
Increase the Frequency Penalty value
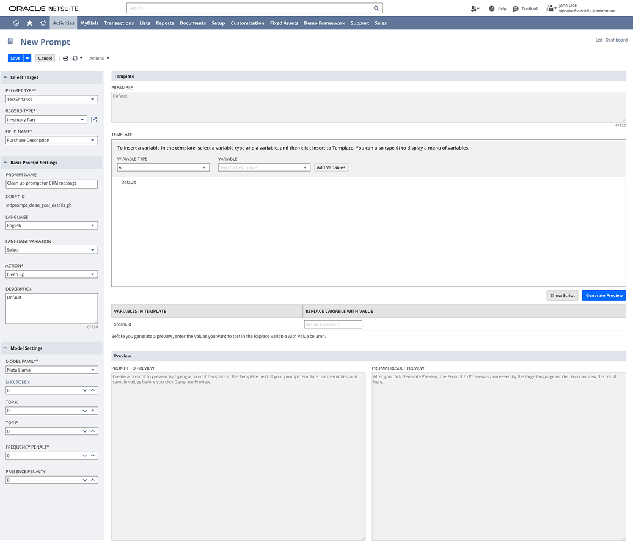(93, 456)
